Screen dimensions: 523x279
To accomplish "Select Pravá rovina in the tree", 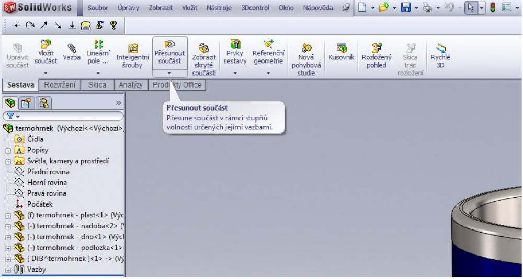I will (47, 193).
